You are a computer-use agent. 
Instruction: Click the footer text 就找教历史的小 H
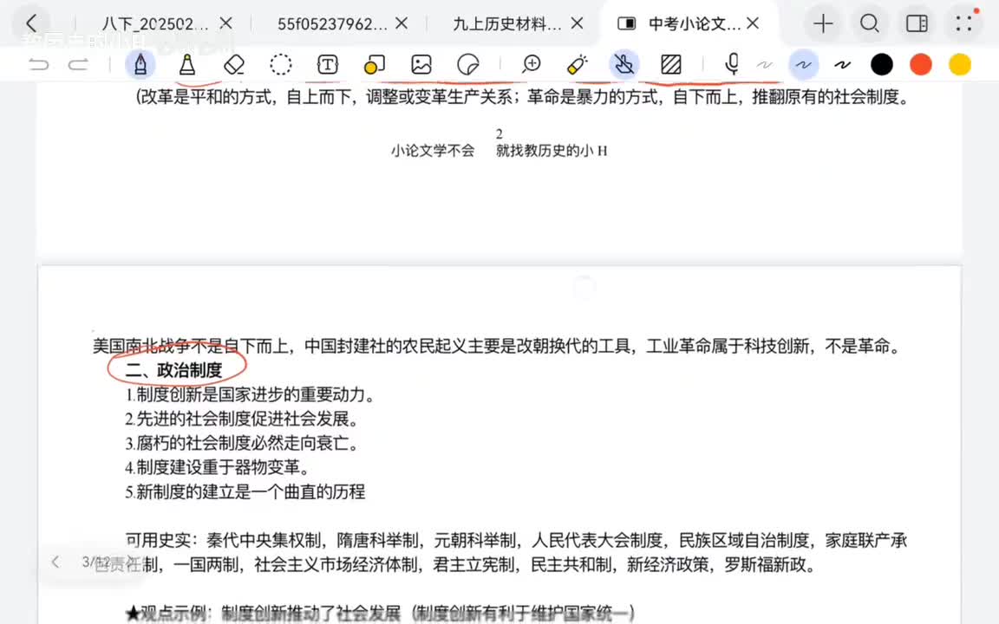[x=552, y=151]
